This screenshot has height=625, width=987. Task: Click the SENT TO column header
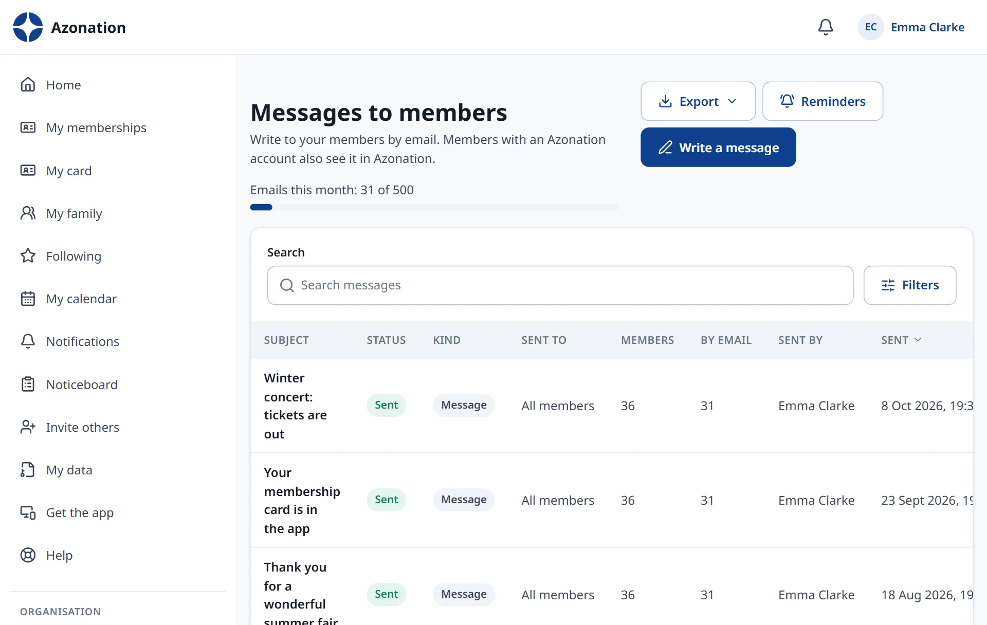pyautogui.click(x=544, y=340)
